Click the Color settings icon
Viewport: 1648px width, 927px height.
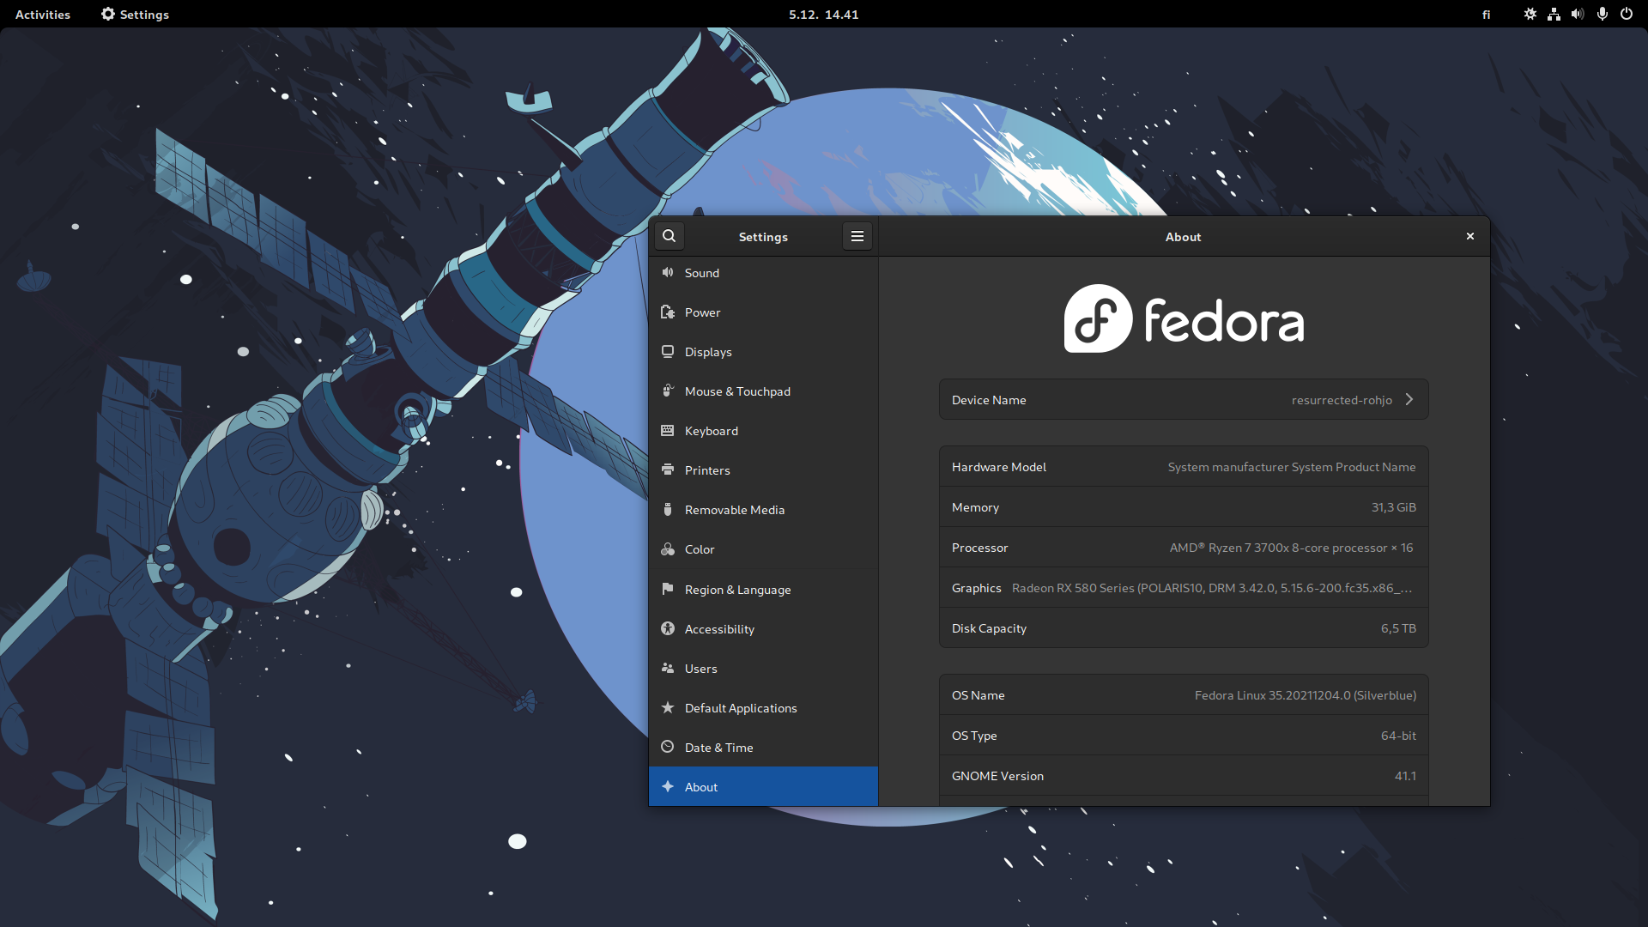[x=668, y=549]
